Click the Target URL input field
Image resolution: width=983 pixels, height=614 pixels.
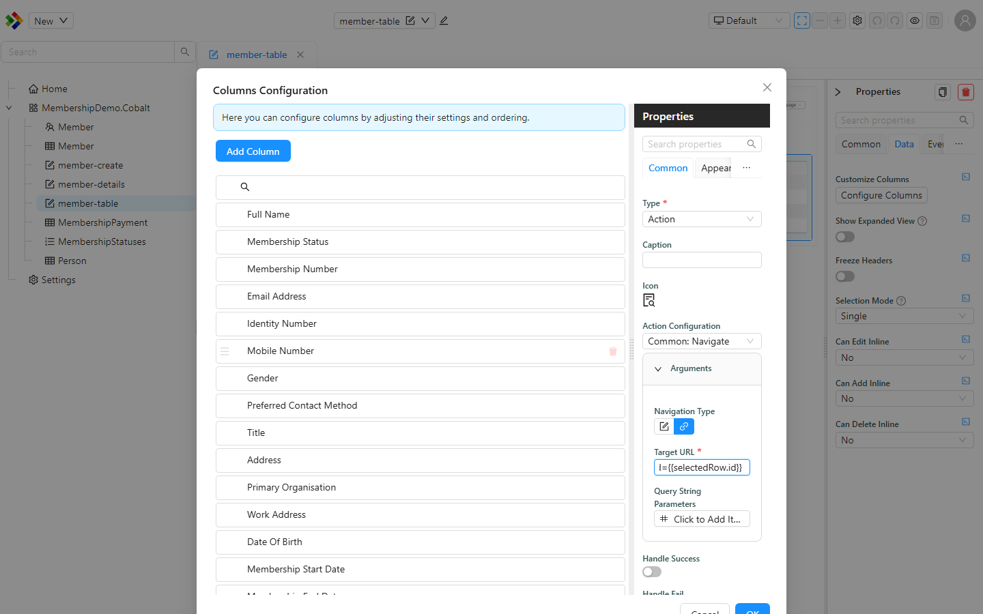click(x=702, y=467)
